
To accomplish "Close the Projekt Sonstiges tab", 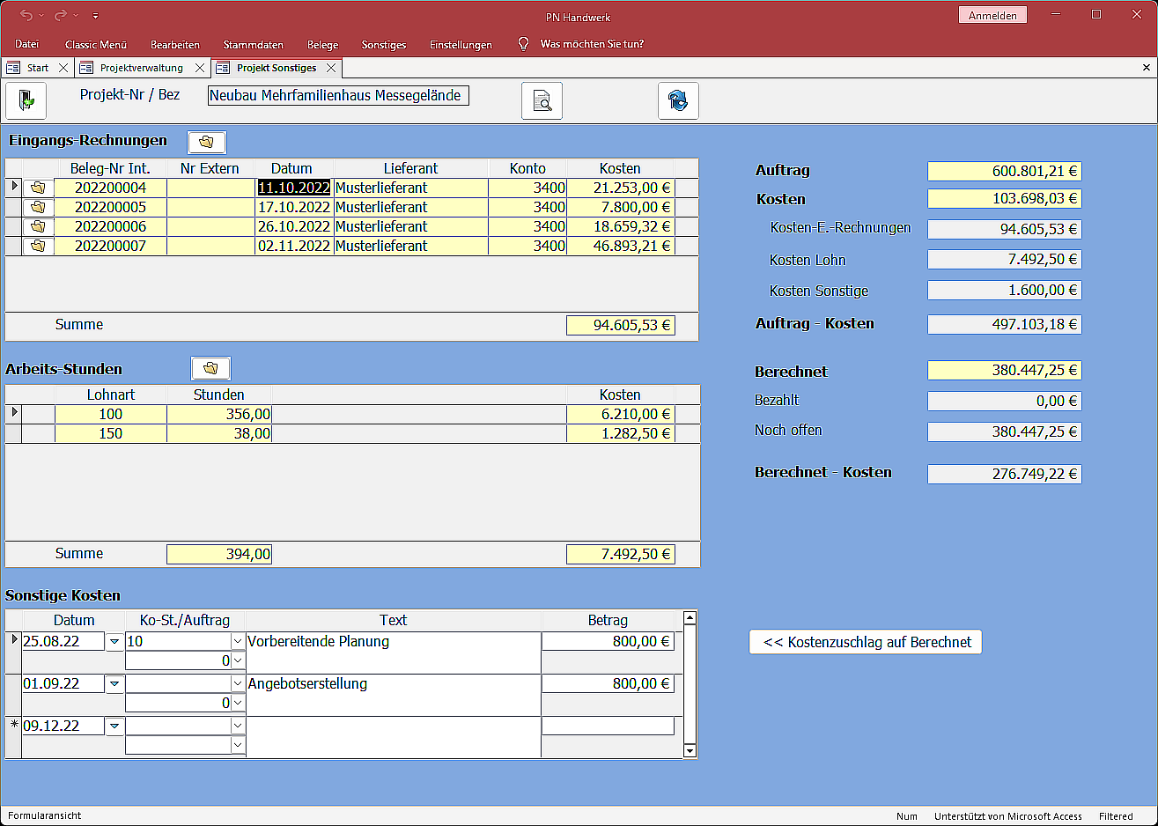I will [331, 68].
